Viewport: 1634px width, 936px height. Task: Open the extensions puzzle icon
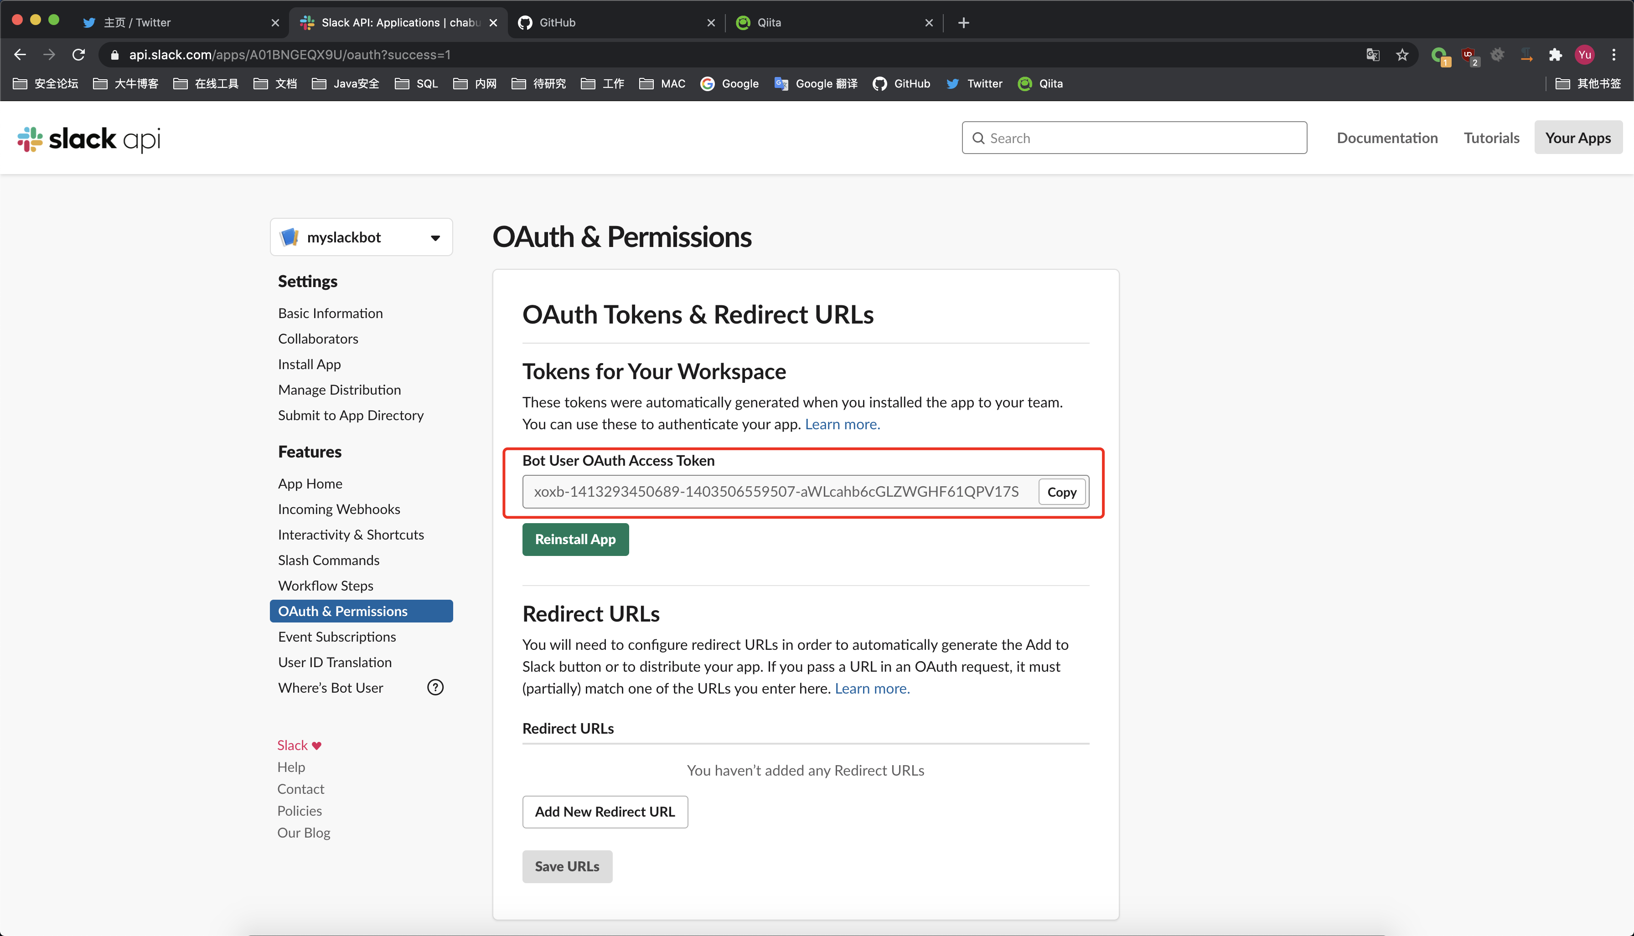point(1555,55)
